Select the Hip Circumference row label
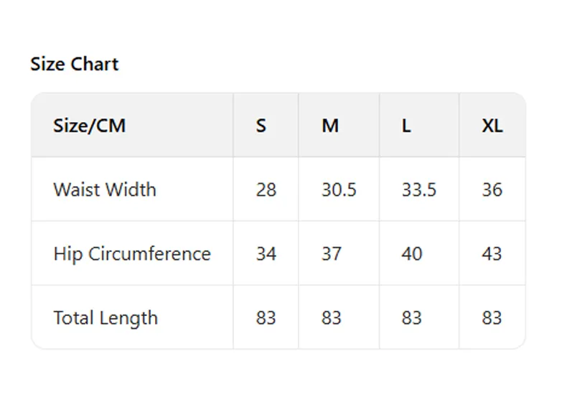This screenshot has width=567, height=410. [x=132, y=253]
